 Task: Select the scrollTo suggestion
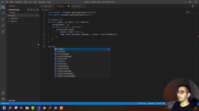[82, 61]
